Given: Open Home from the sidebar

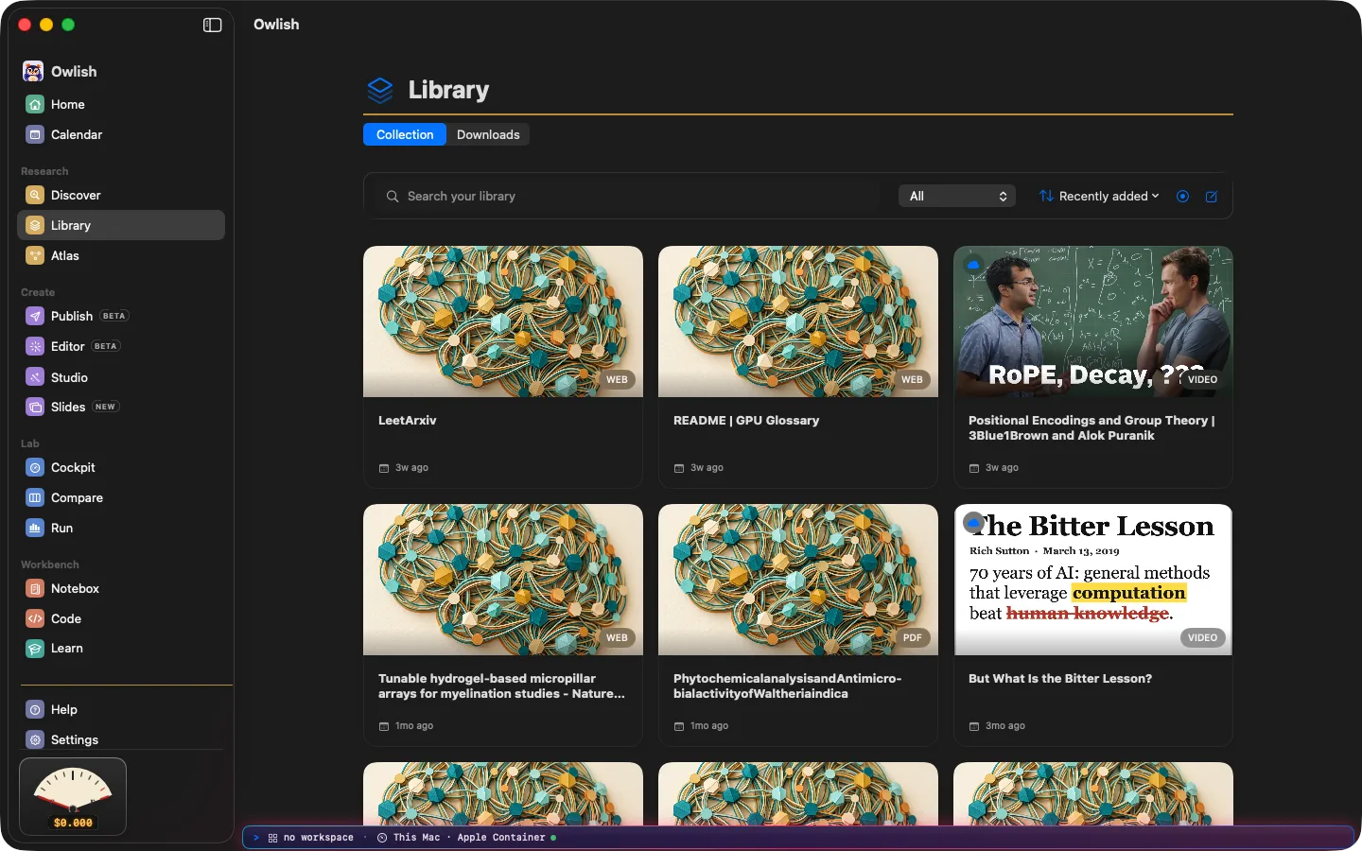Looking at the screenshot, I should coord(121,104).
